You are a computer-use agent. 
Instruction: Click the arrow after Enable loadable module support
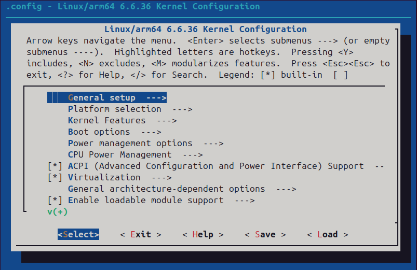point(244,200)
